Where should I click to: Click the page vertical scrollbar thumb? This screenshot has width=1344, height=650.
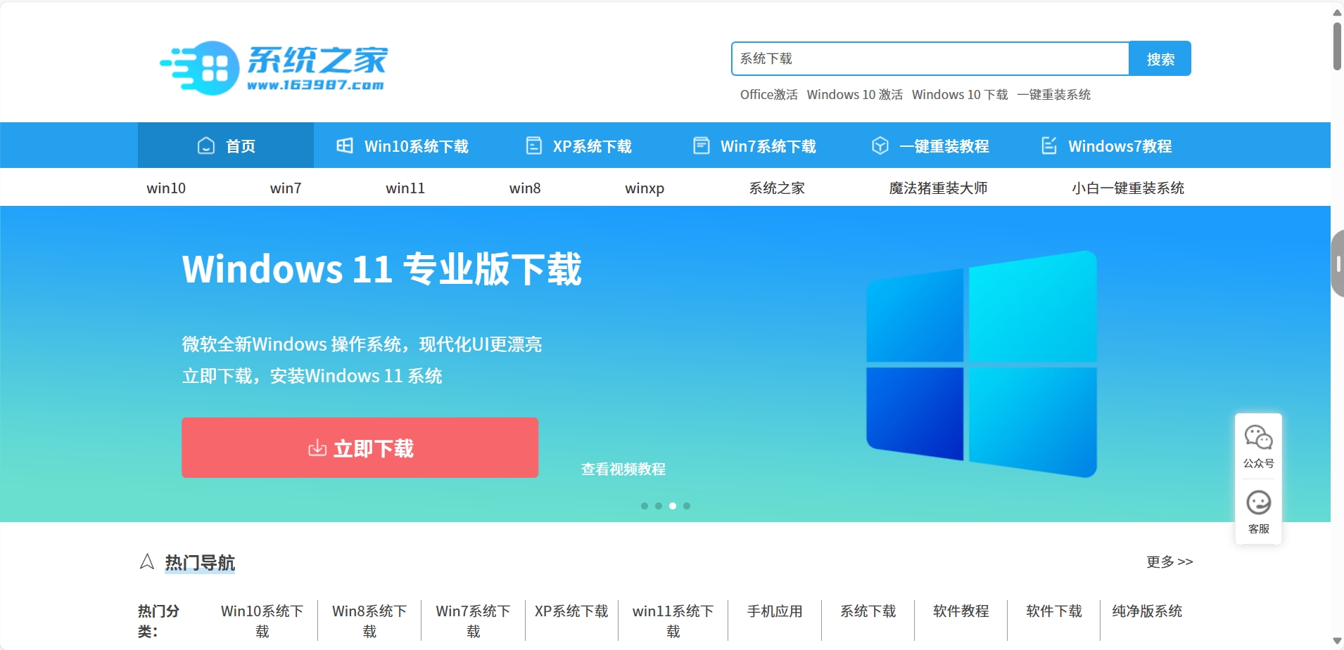1337,46
